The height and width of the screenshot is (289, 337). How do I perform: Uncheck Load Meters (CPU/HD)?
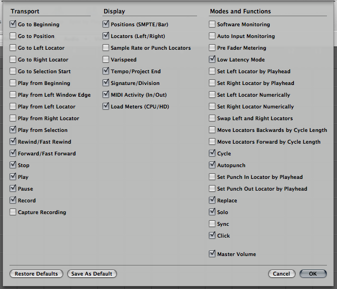pyautogui.click(x=106, y=107)
